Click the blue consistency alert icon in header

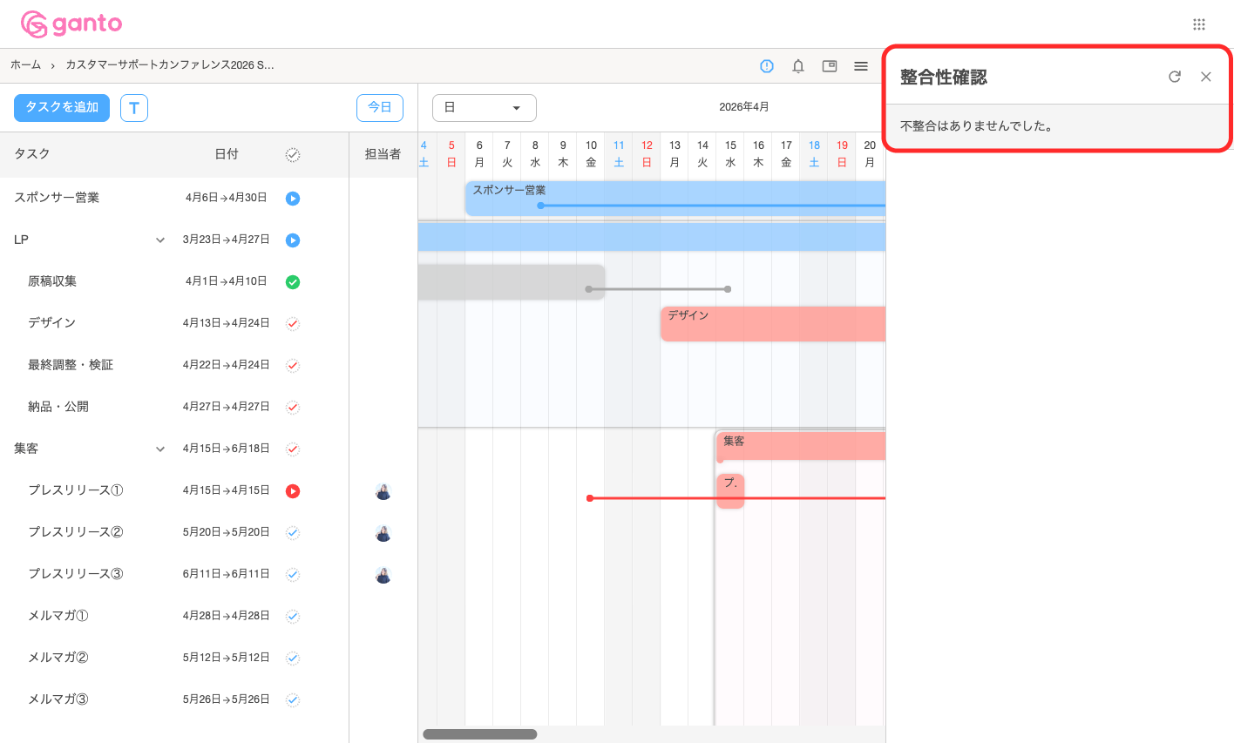[766, 65]
